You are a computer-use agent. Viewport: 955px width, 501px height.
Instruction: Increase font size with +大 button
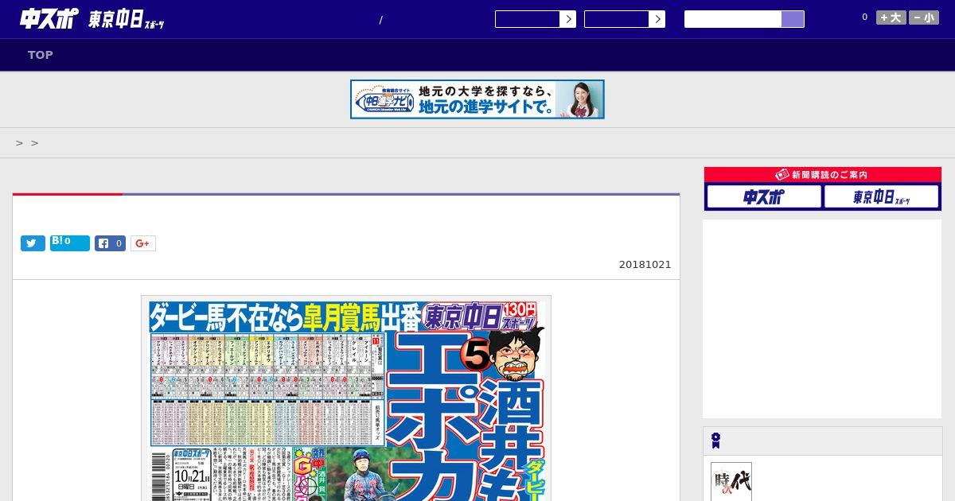[x=891, y=17]
